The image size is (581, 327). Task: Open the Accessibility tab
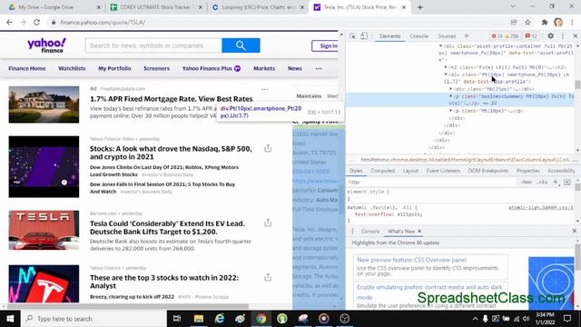pos(561,171)
